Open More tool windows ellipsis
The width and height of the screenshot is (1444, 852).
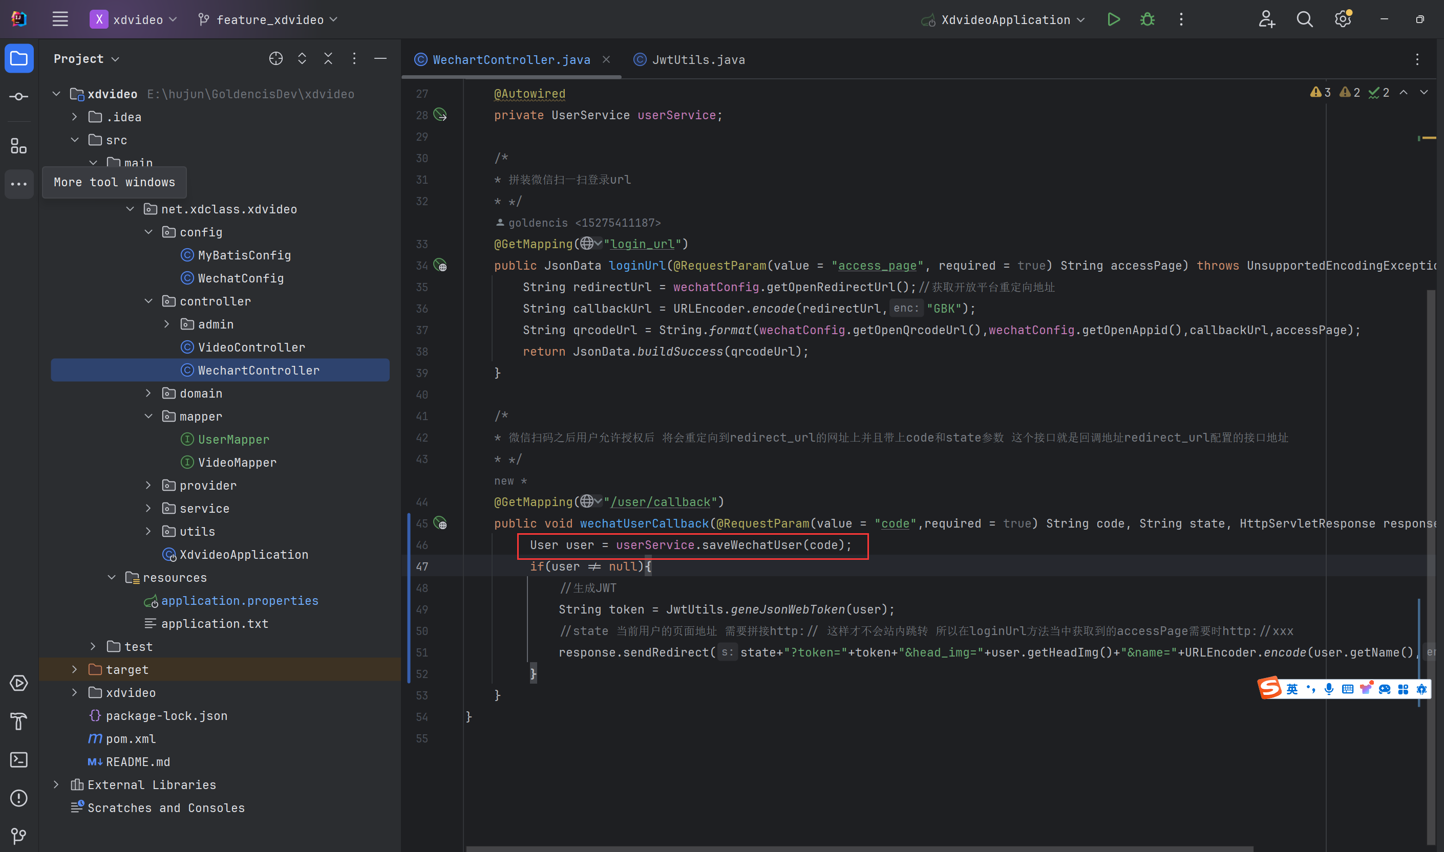(19, 184)
